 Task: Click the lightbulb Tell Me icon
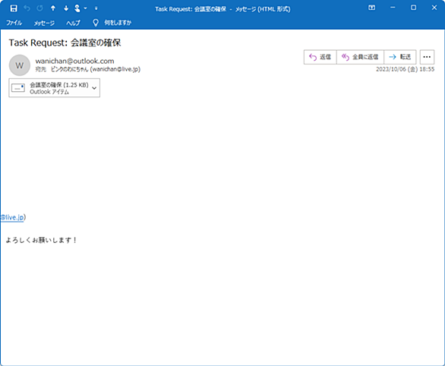(x=96, y=23)
